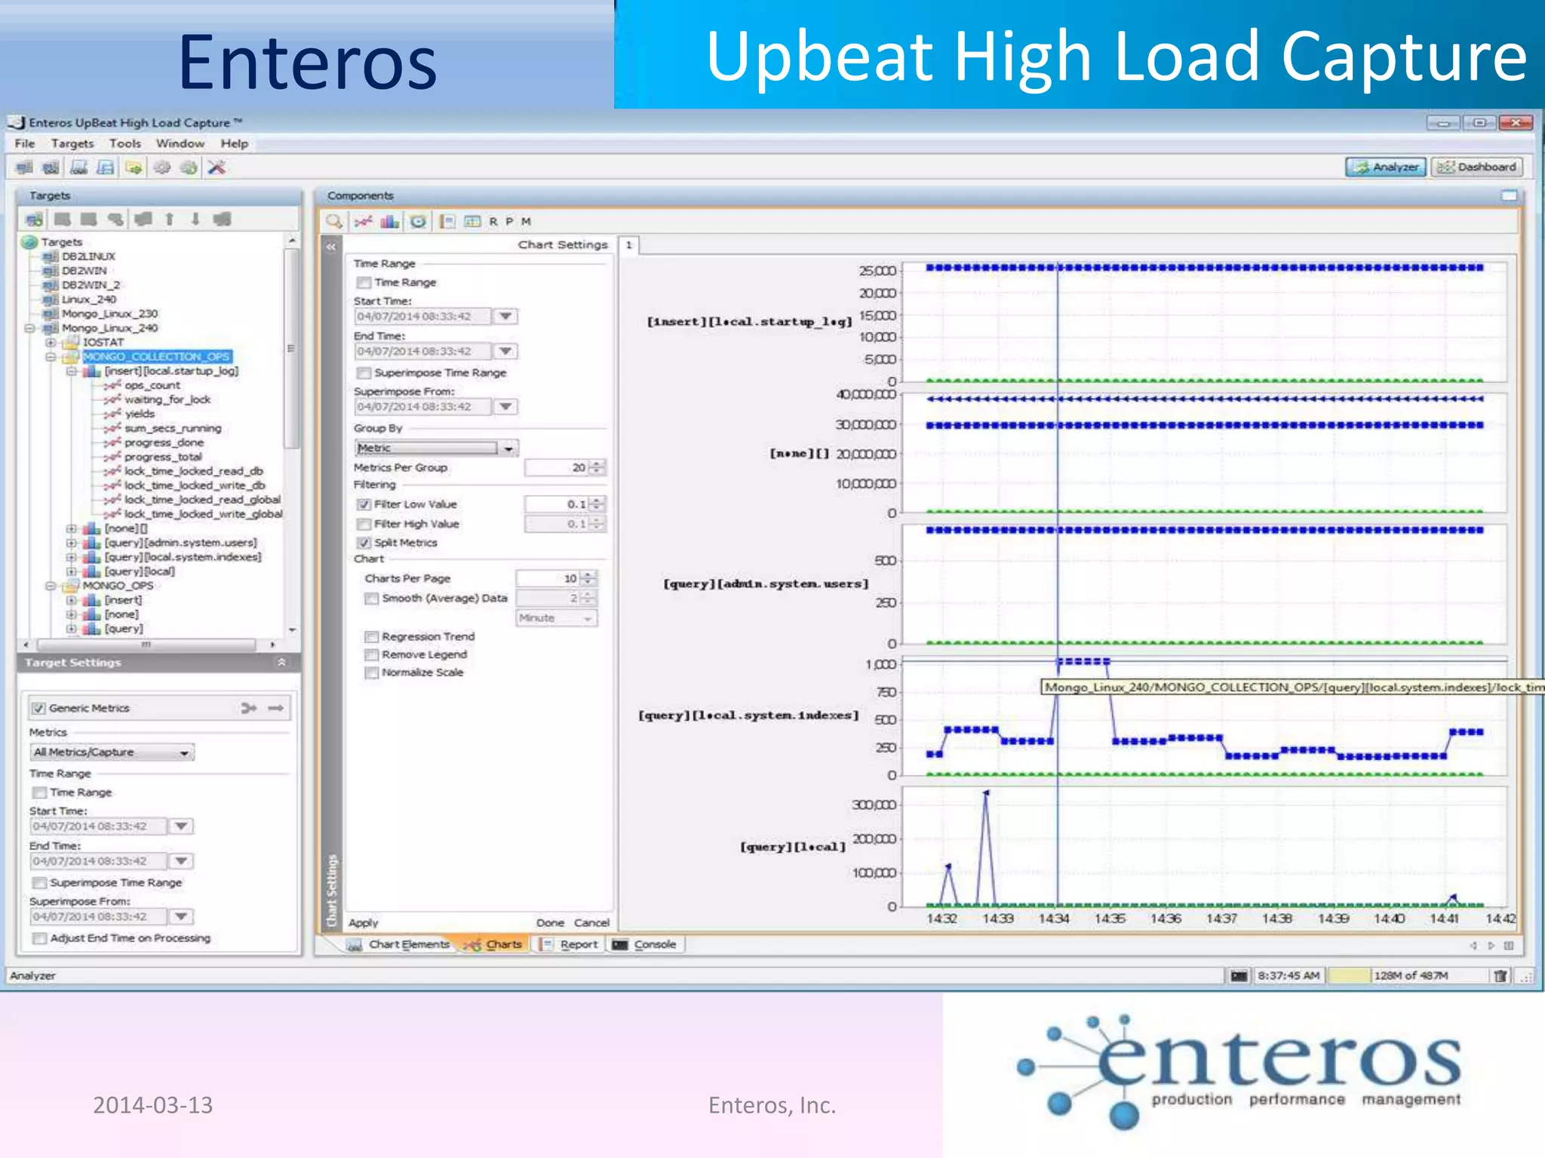Switch to the Report tab

tap(570, 945)
